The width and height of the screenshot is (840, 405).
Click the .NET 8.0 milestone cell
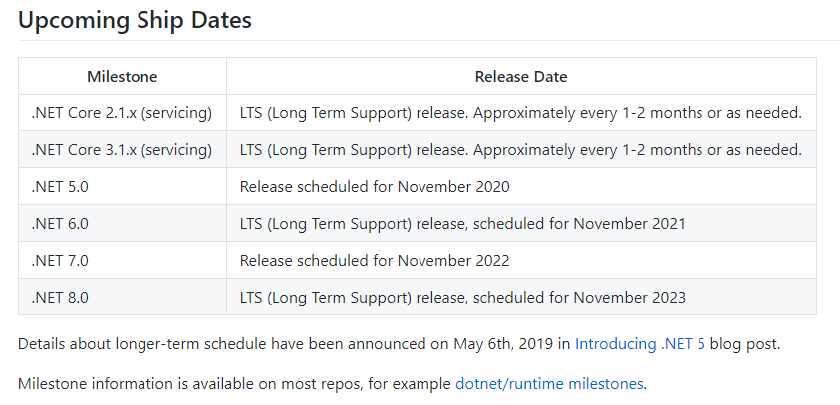(123, 297)
